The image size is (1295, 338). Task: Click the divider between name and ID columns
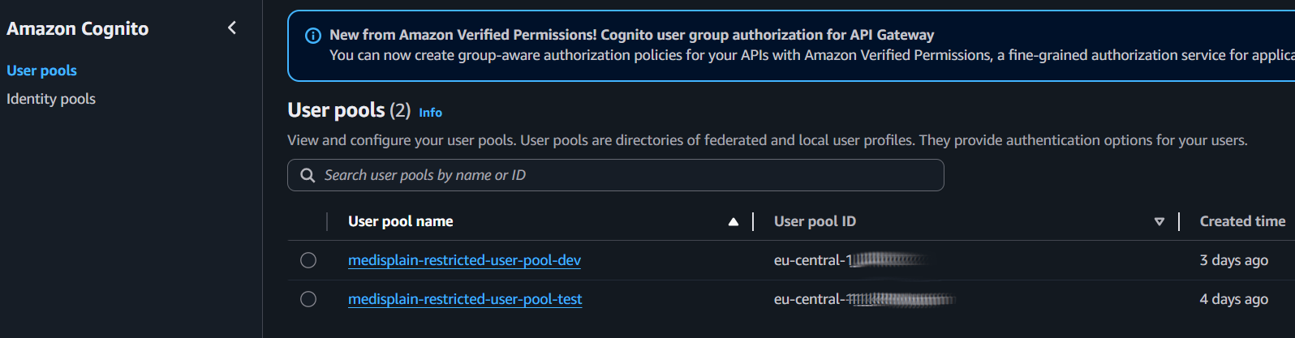click(x=753, y=221)
